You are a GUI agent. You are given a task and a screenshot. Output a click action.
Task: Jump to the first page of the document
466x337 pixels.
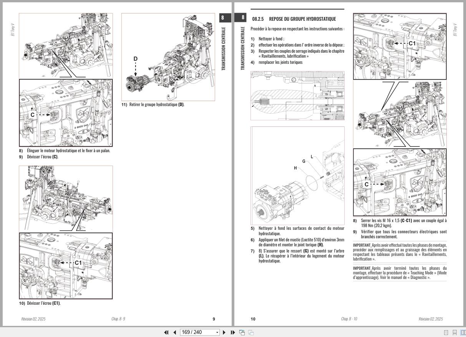pyautogui.click(x=166, y=332)
